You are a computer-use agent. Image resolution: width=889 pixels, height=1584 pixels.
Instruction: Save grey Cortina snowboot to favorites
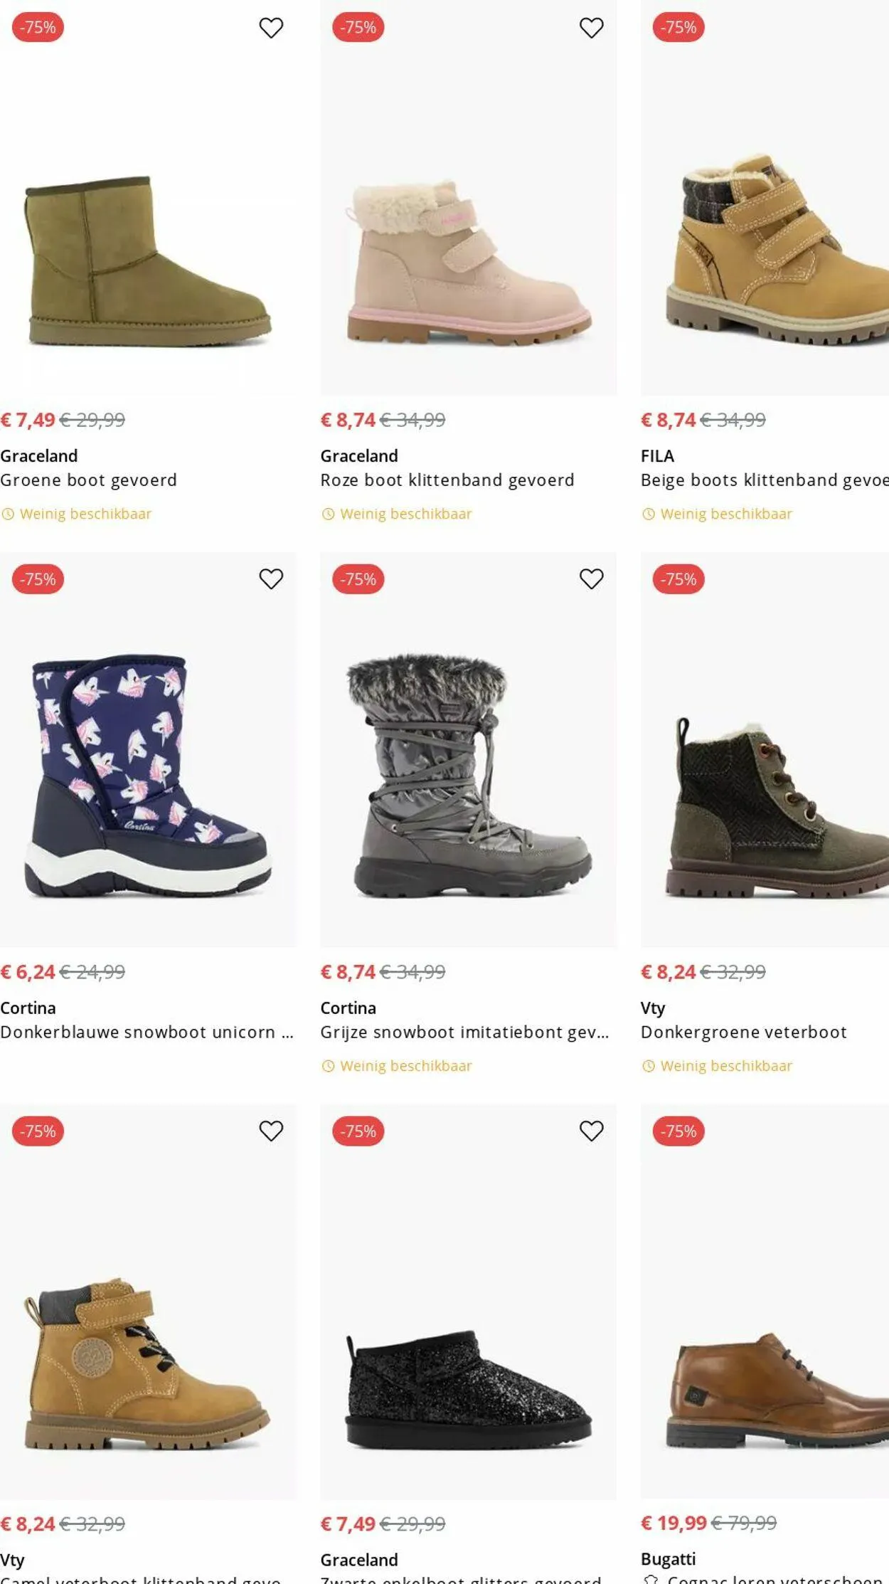tap(591, 579)
